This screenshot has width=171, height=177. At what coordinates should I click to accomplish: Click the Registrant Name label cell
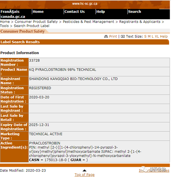[x=15, y=81]
